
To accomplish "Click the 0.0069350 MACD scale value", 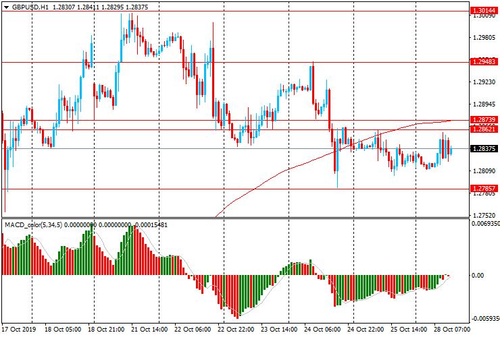I will point(486,224).
